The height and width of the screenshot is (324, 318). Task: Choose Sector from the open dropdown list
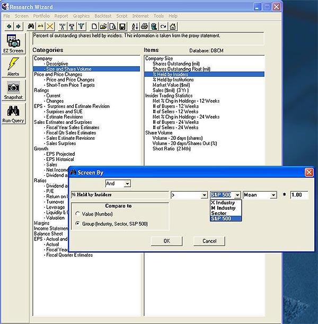[x=219, y=213]
